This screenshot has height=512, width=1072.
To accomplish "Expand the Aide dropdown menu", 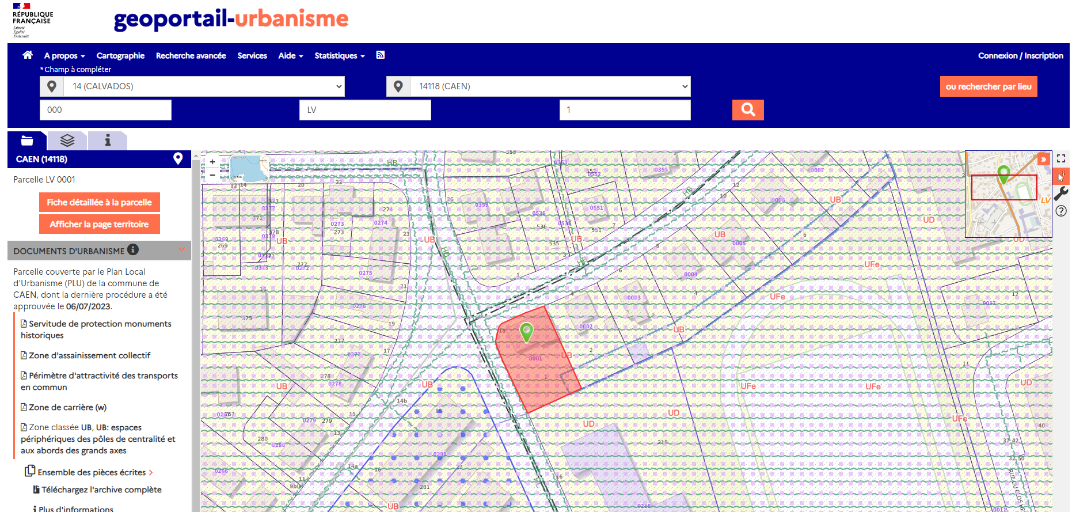I will click(291, 56).
